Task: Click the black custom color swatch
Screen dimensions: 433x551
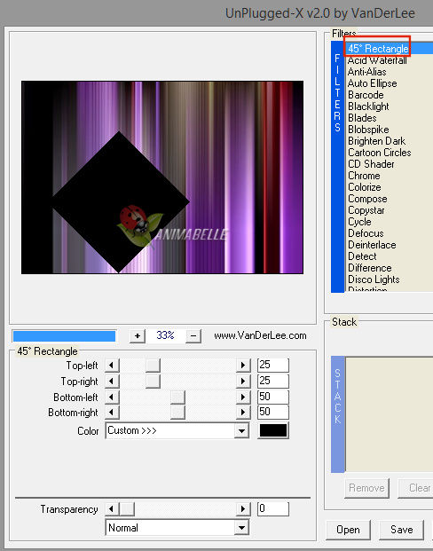Action: [273, 431]
